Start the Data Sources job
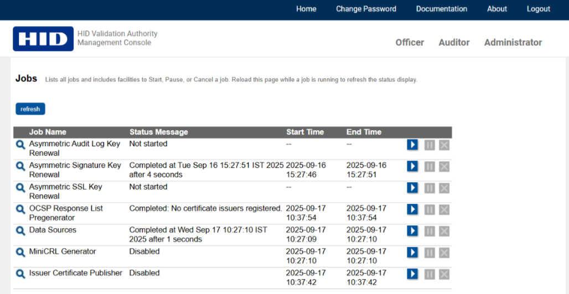The height and width of the screenshot is (294, 569). [412, 231]
